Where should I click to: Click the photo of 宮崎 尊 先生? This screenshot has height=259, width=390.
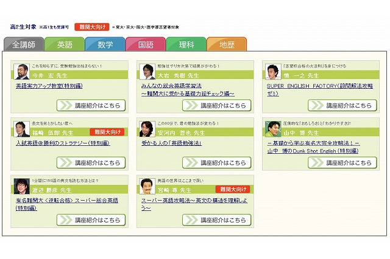coord(147,186)
